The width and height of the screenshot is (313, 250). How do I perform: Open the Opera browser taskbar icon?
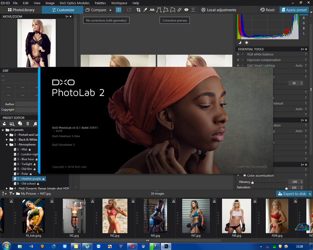[x=132, y=247]
